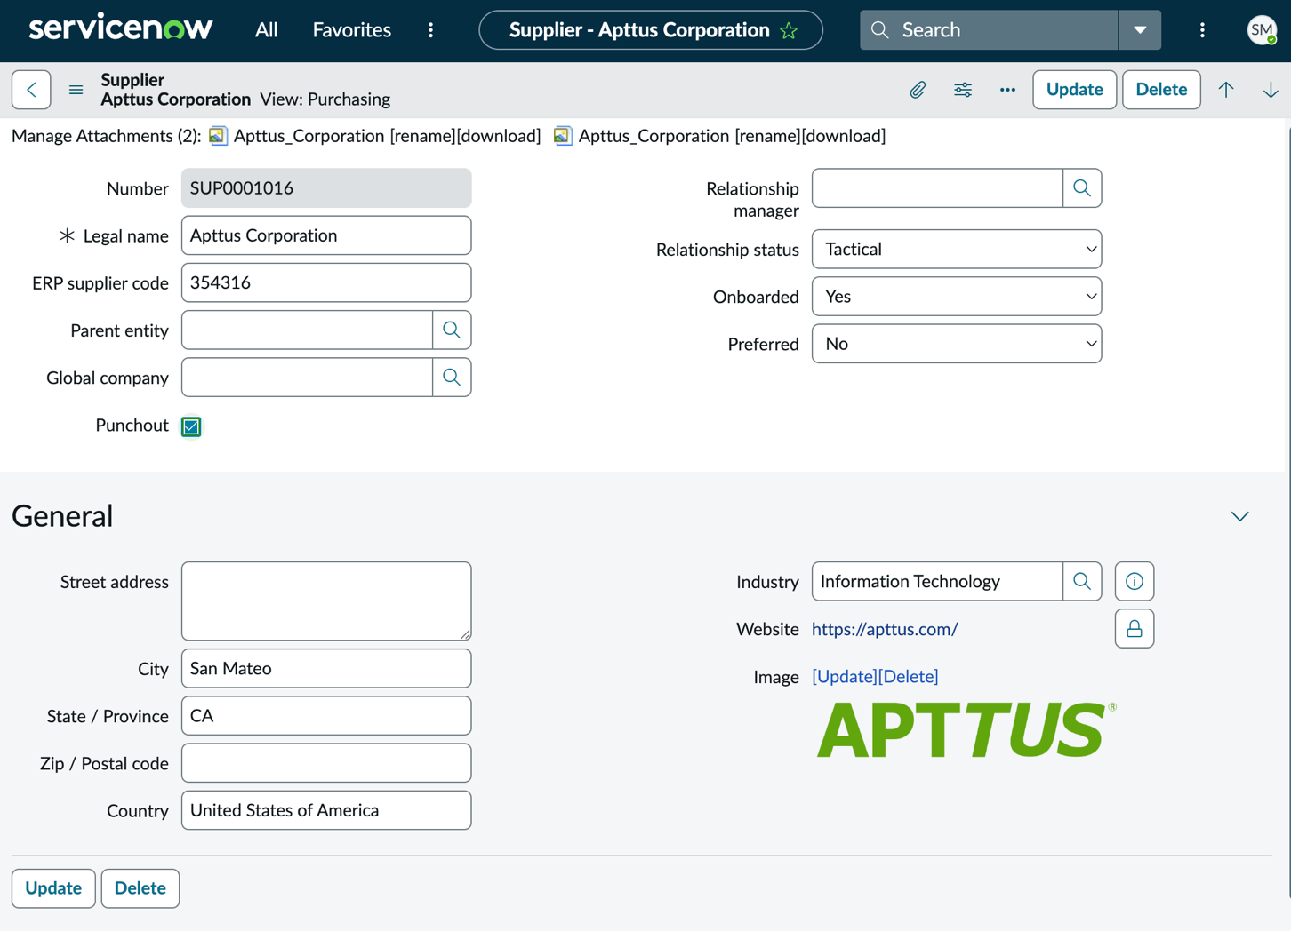The width and height of the screenshot is (1291, 931).
Task: Look up Relationship manager with magnifier
Action: (1082, 188)
